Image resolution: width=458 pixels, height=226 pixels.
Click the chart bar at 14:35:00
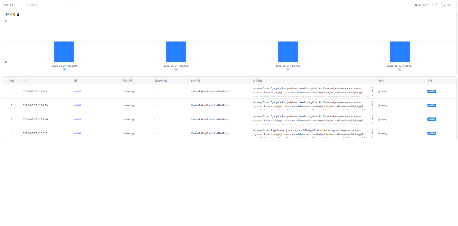click(x=400, y=52)
